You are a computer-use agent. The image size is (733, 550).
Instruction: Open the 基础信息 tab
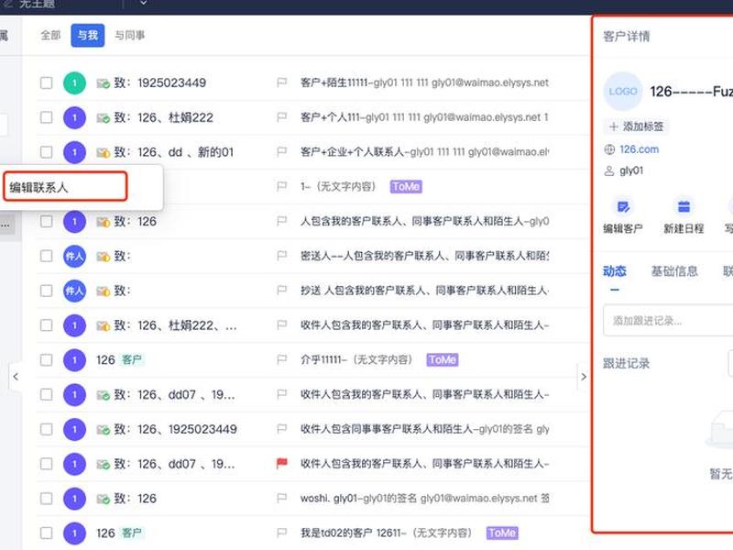674,271
